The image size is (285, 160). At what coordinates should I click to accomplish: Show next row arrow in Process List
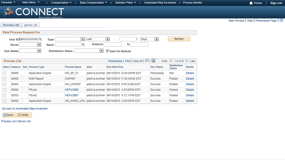click(187, 60)
